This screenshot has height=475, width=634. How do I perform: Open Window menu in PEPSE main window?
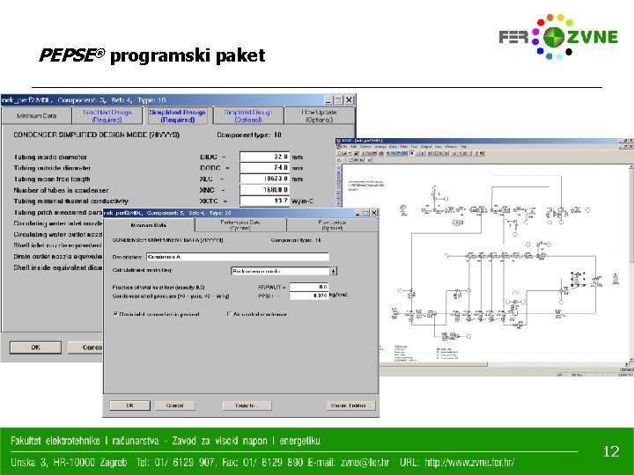(451, 147)
